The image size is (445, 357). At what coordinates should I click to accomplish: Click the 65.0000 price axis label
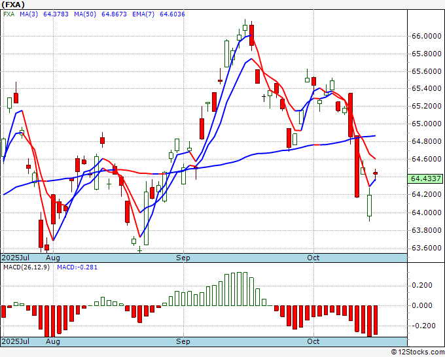point(426,124)
